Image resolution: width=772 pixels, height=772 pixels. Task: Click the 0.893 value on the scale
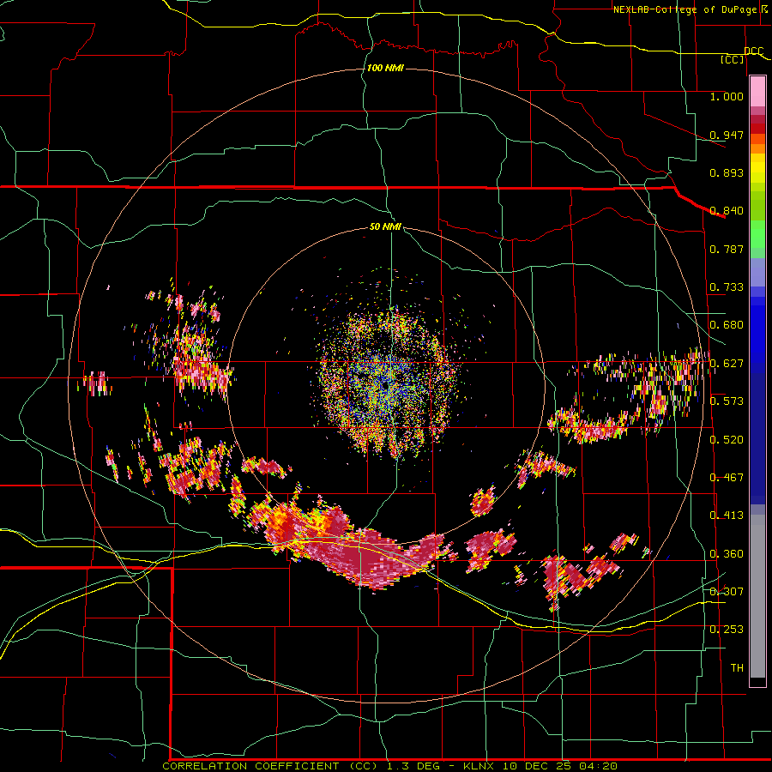coord(727,172)
